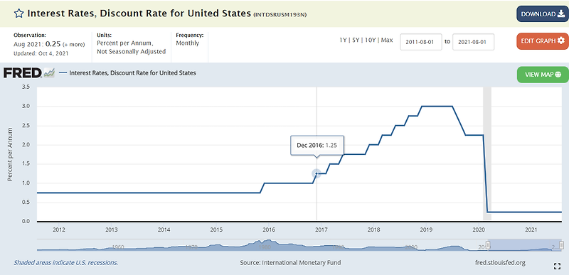Screen dimensions: 569x275
Task: Click the Percent per Annum axis title
Action: point(10,154)
